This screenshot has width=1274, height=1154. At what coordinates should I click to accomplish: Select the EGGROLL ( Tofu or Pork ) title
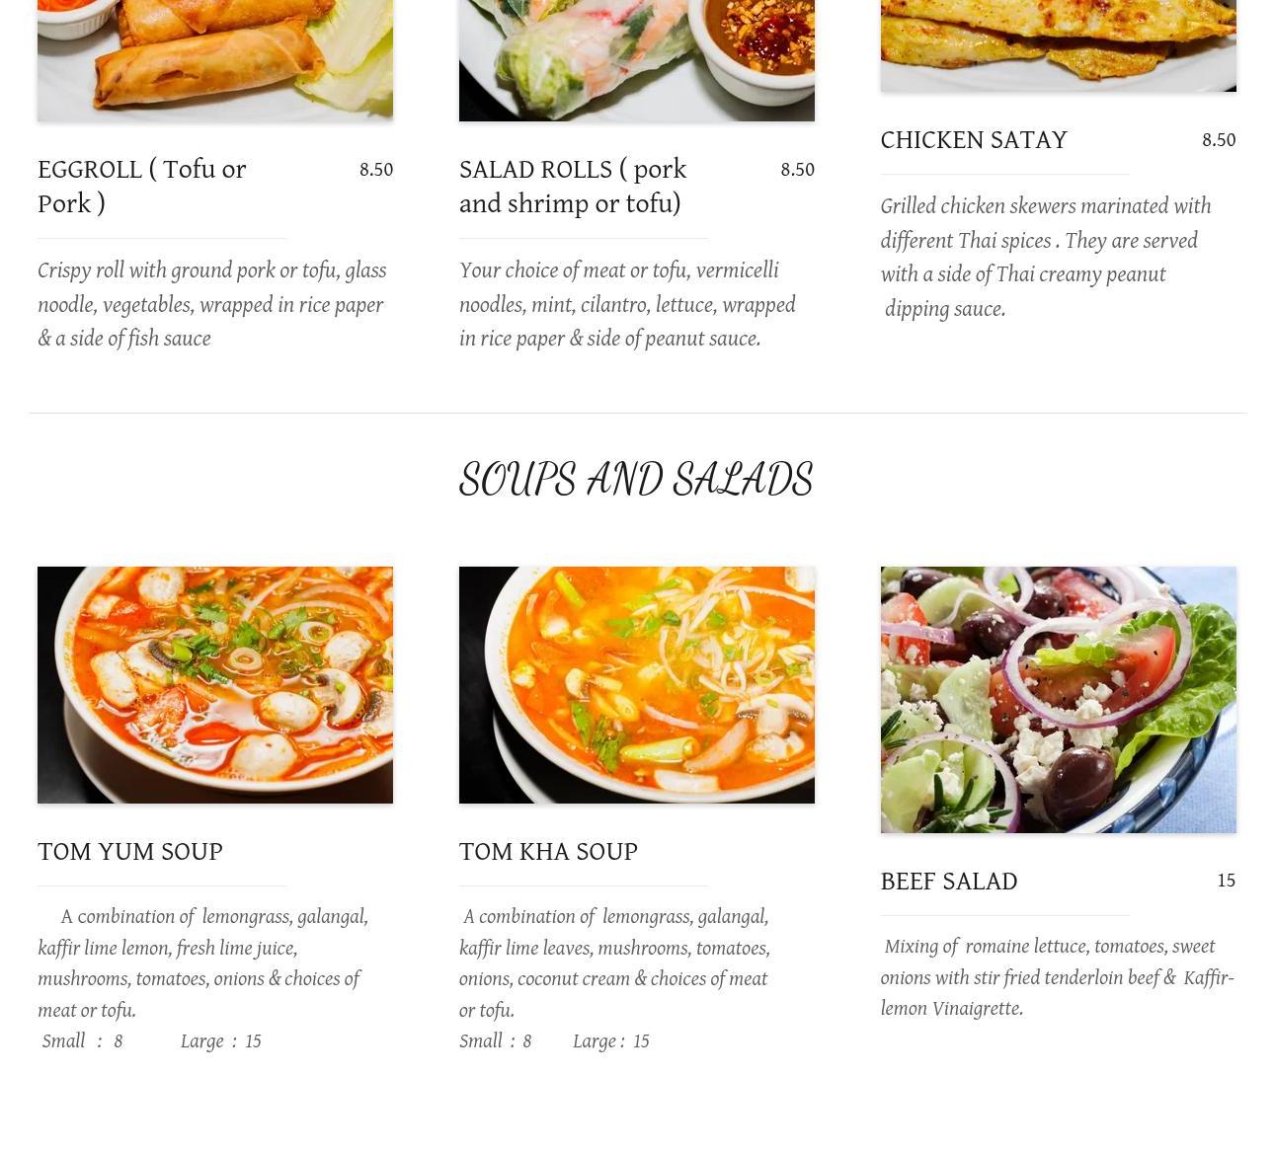(142, 187)
